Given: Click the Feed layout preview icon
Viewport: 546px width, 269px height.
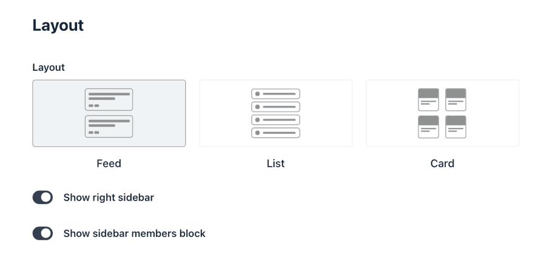Looking at the screenshot, I should [x=109, y=113].
